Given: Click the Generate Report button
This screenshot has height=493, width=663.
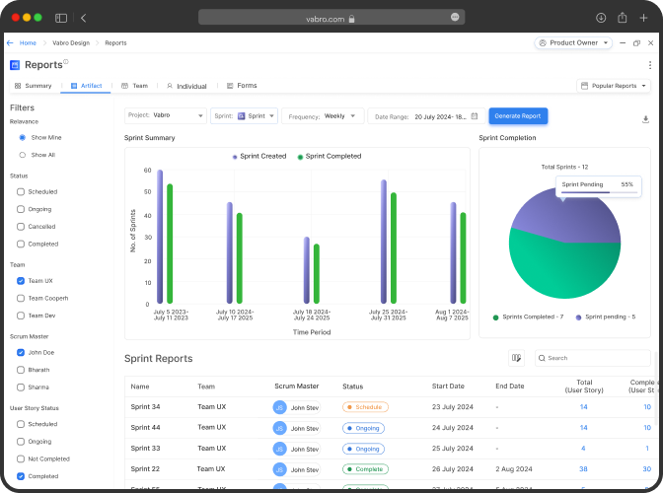Looking at the screenshot, I should [x=518, y=116].
